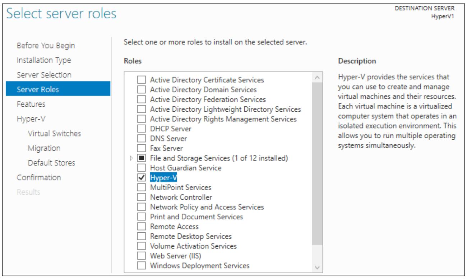
Task: Select Print and Document Services checkbox
Action: [x=142, y=217]
